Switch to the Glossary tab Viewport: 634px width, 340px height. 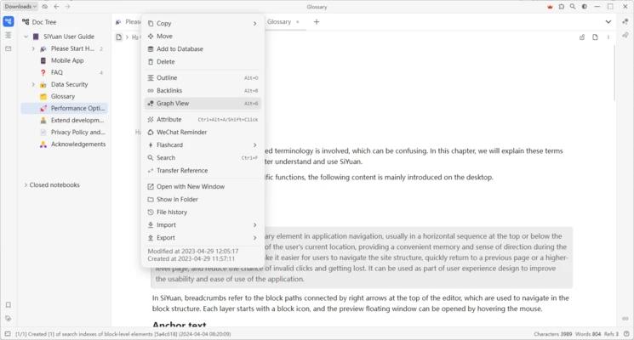click(x=278, y=22)
